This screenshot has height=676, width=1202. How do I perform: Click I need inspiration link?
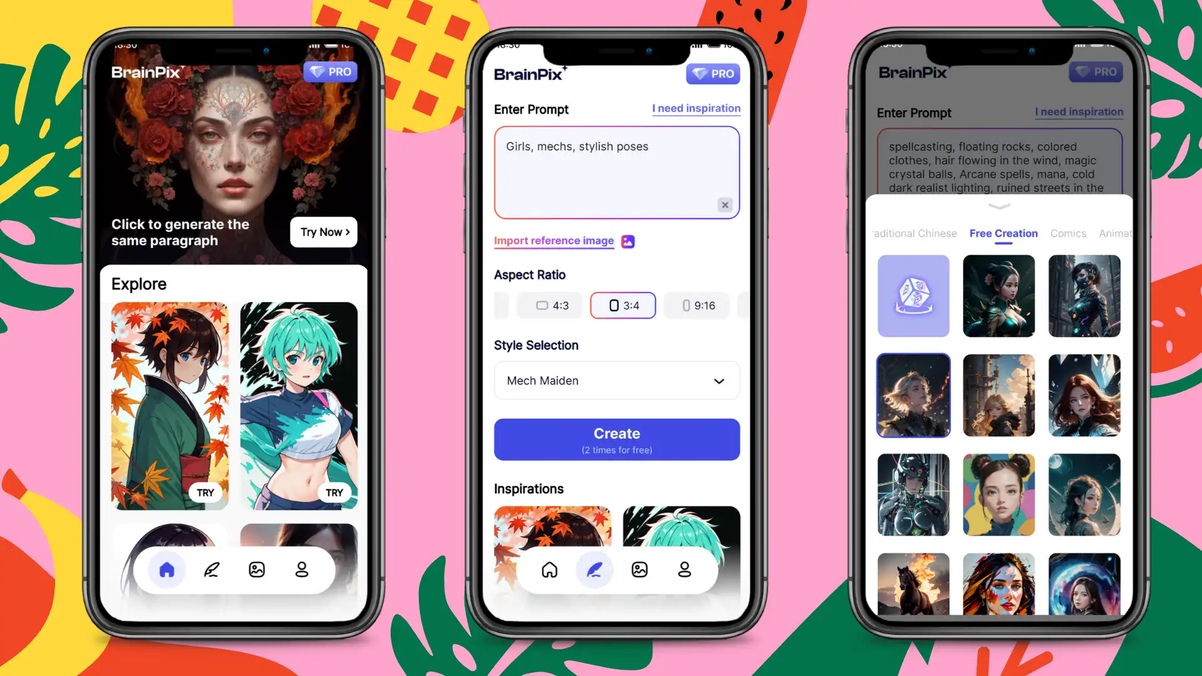coord(696,108)
